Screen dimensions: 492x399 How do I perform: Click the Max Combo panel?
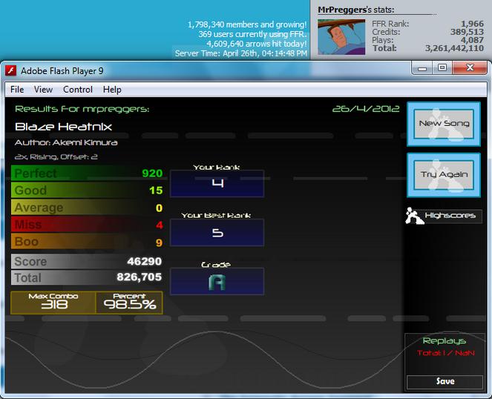(53, 303)
